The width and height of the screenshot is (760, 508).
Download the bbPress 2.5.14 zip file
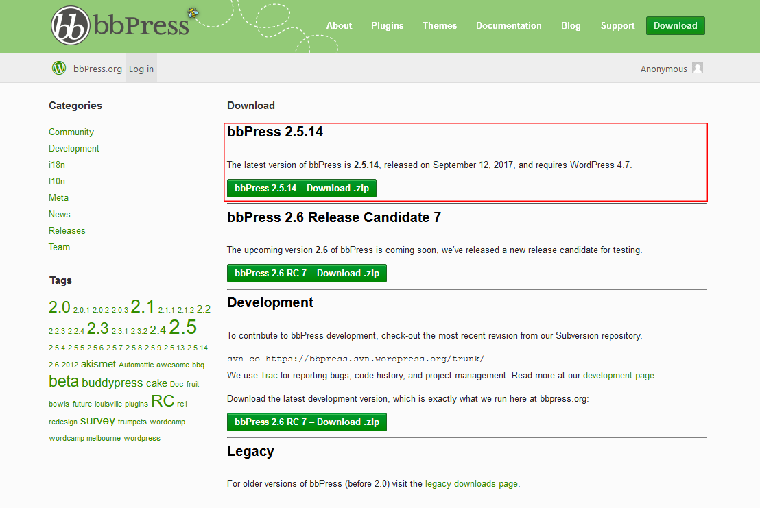pos(302,188)
